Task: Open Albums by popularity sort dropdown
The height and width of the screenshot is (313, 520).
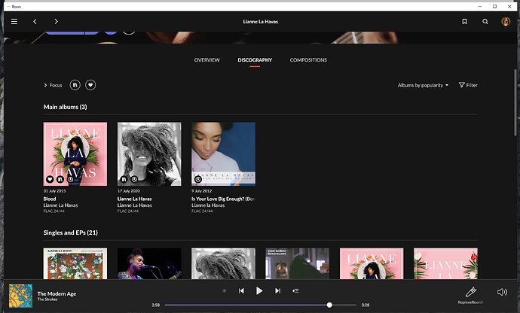Action: click(x=423, y=85)
